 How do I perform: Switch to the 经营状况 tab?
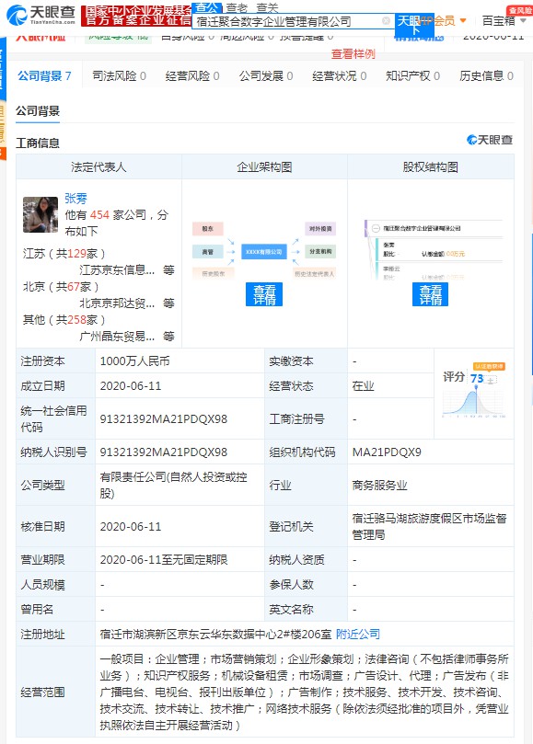coord(339,76)
